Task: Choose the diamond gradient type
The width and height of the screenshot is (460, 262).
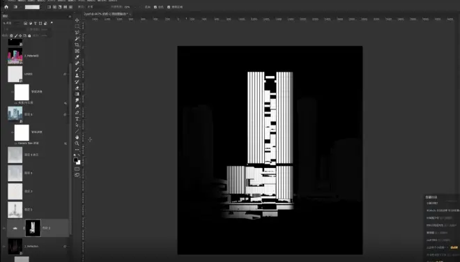Action: pos(70,7)
